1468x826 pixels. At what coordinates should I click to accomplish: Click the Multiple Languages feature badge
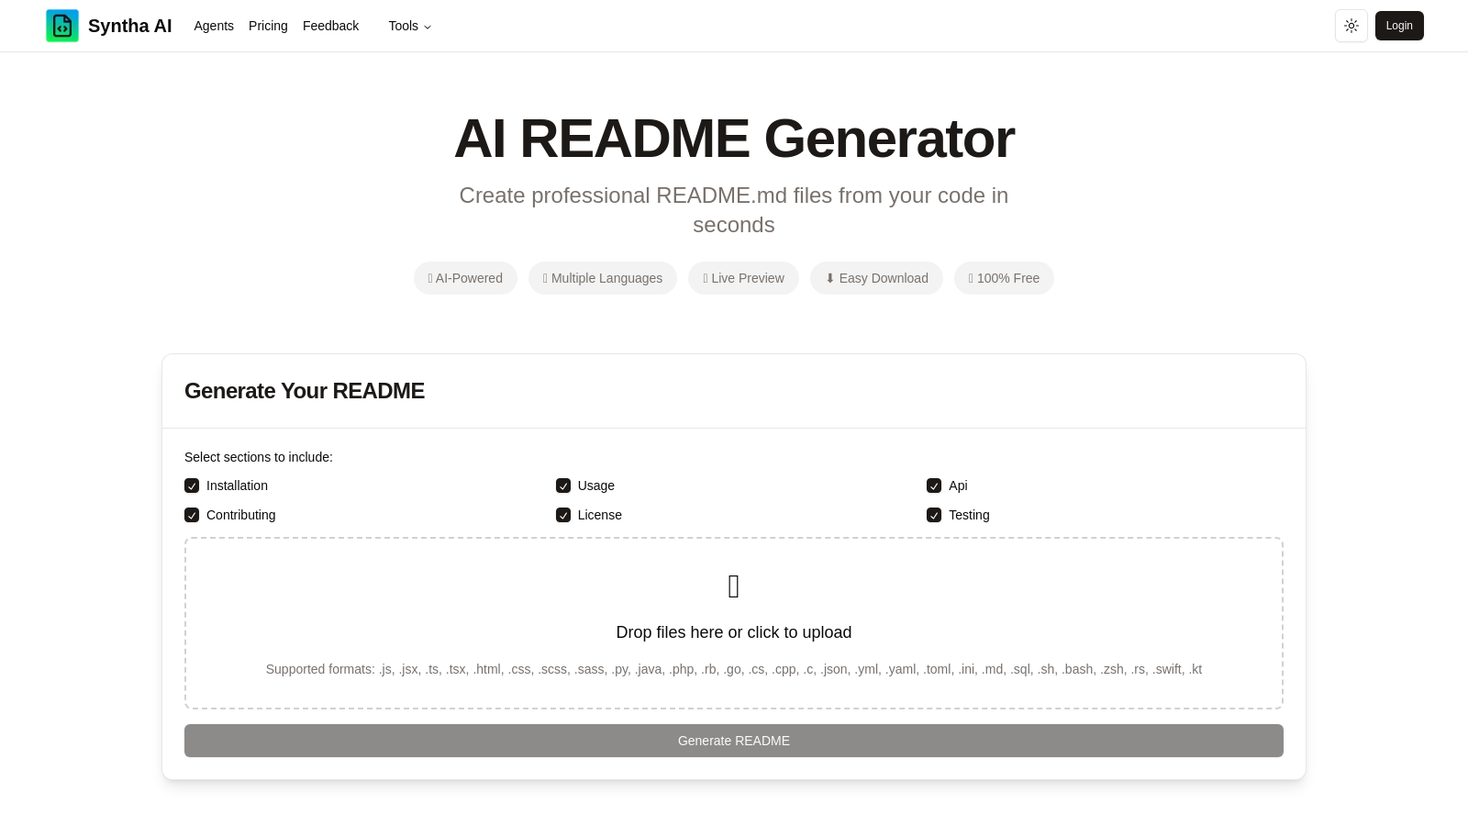click(603, 278)
